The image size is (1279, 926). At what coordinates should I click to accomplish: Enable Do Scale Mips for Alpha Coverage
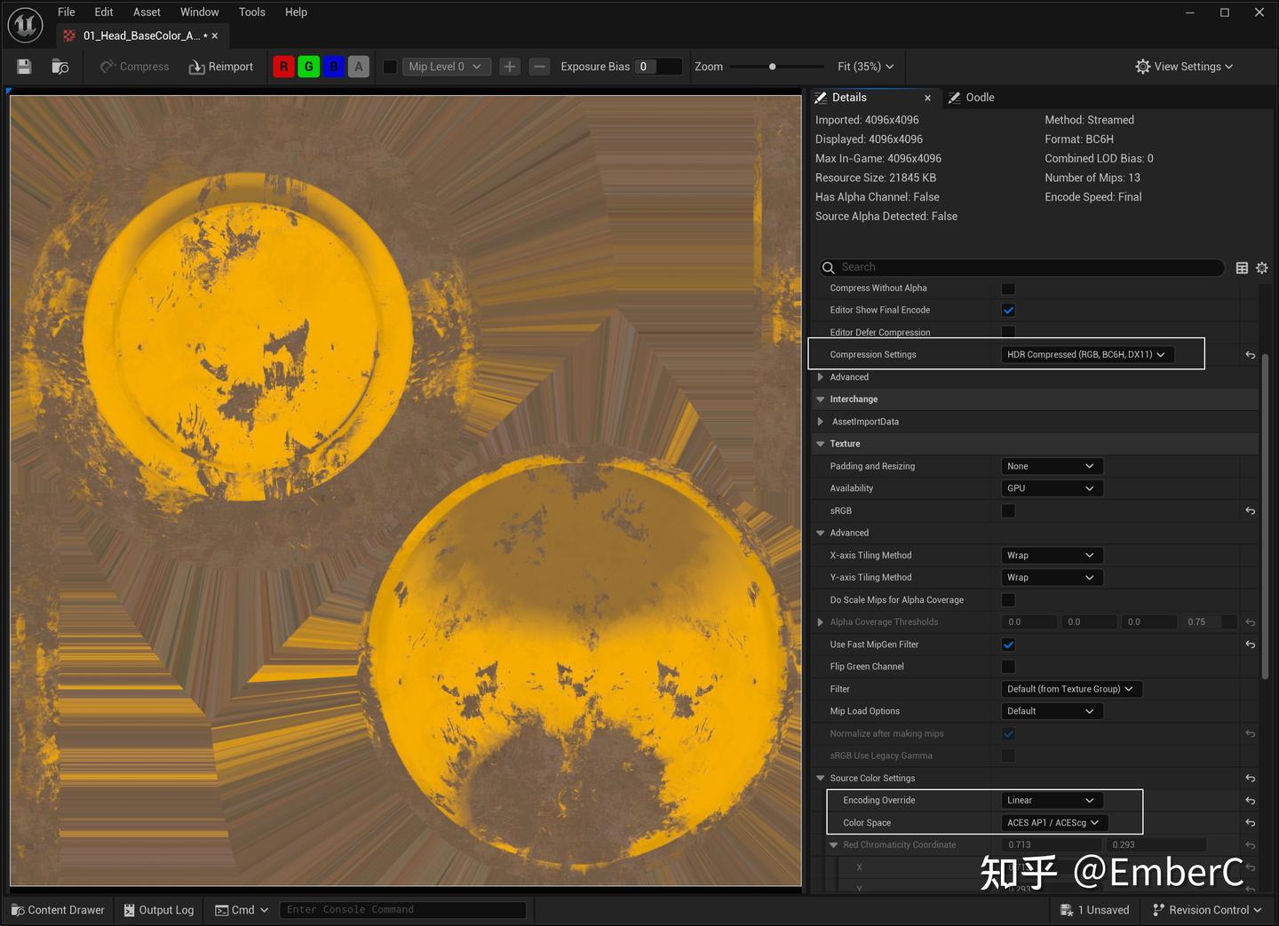pyautogui.click(x=1008, y=600)
